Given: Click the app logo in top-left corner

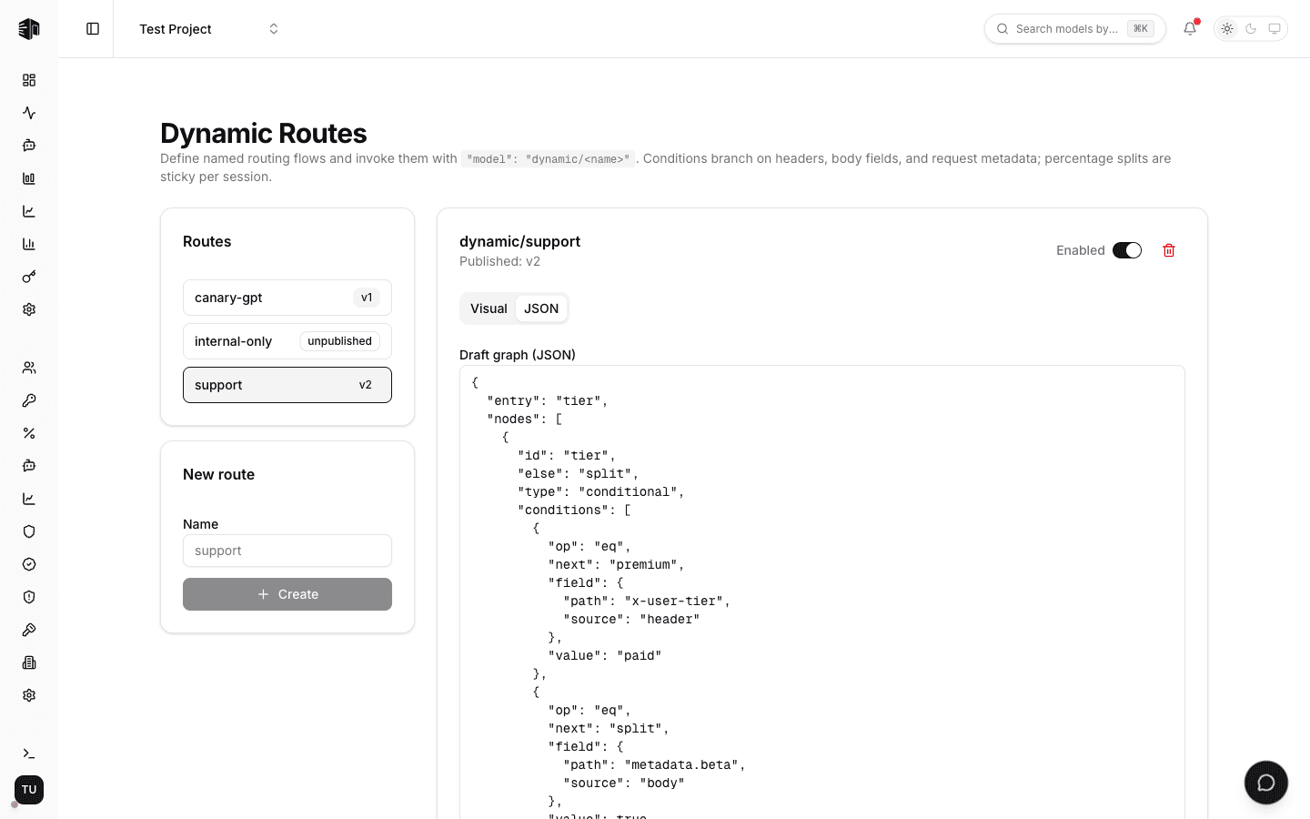Looking at the screenshot, I should click(29, 29).
